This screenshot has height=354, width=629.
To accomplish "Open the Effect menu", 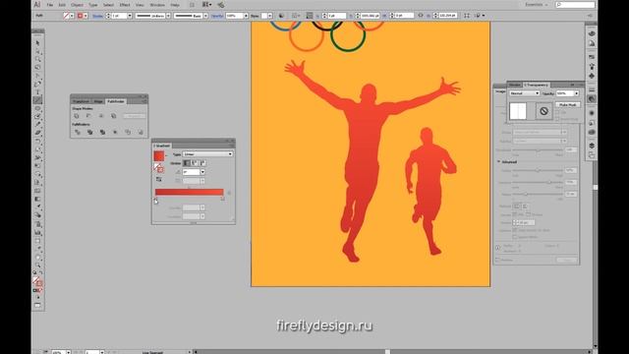I will pyautogui.click(x=125, y=5).
